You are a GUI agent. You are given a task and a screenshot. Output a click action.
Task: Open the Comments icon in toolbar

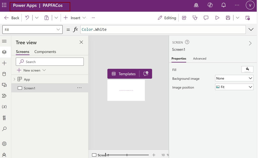pyautogui.click(x=206, y=18)
